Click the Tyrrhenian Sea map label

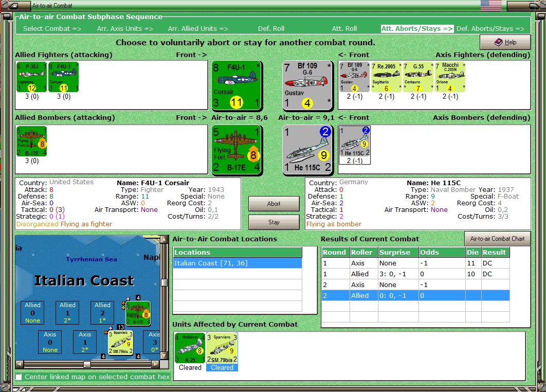[92, 259]
